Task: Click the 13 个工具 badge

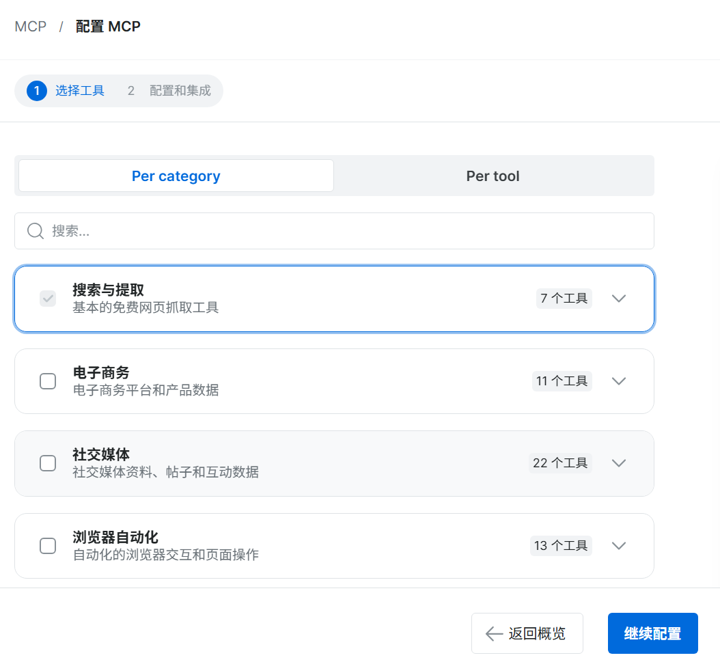Action: [x=561, y=545]
